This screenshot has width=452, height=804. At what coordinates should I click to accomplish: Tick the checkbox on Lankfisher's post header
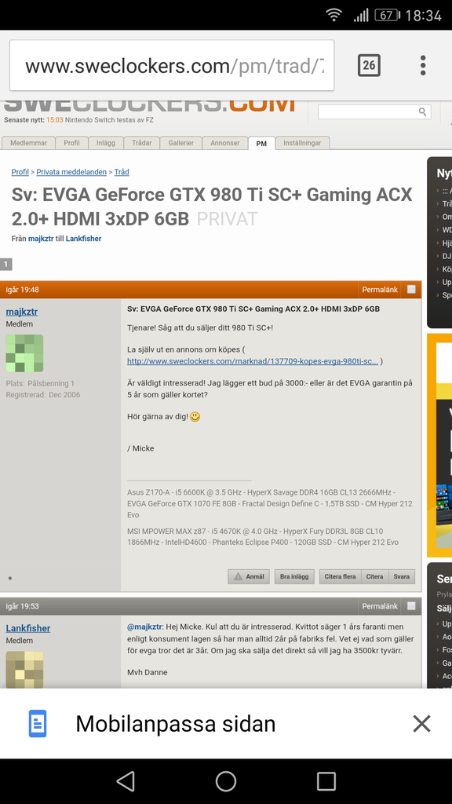pos(411,606)
